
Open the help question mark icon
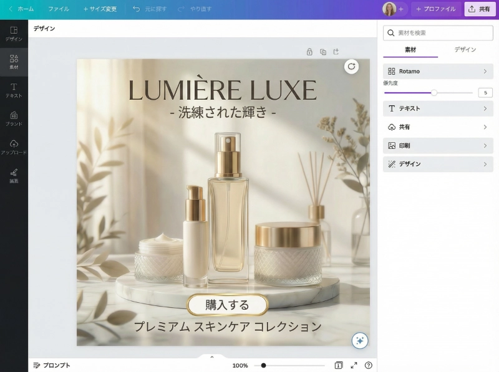pyautogui.click(x=369, y=365)
